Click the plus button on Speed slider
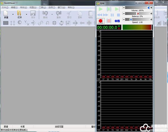The width and height of the screenshot is (168, 132). coord(151,19)
